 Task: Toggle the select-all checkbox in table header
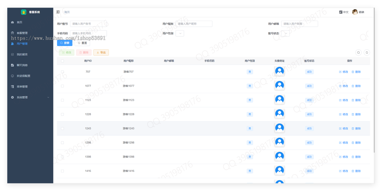62,61
